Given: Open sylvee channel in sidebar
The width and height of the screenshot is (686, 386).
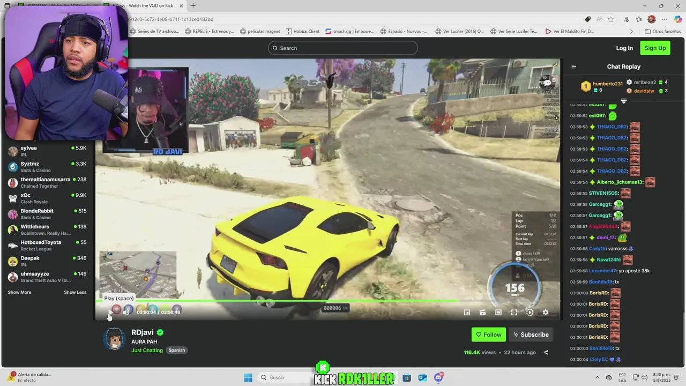Looking at the screenshot, I should [x=47, y=151].
